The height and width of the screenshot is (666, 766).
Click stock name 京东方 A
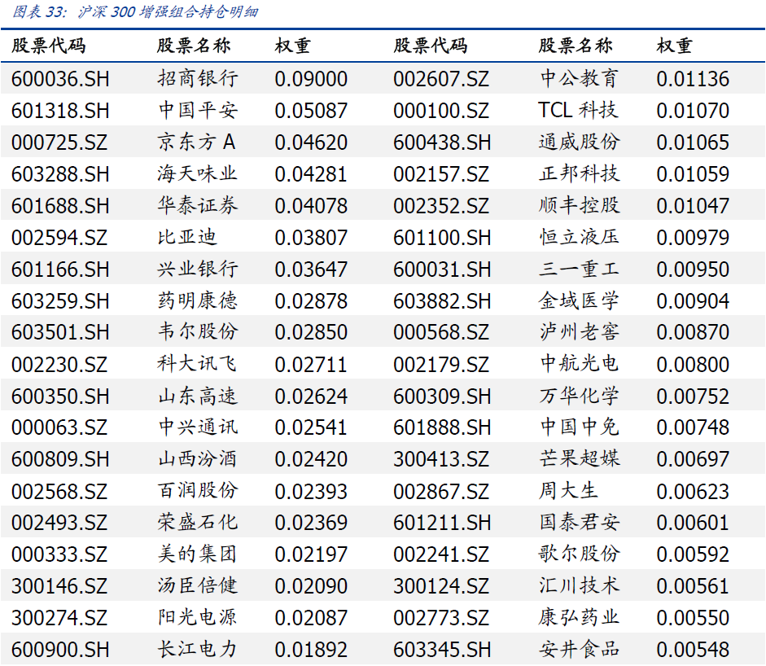196,142
